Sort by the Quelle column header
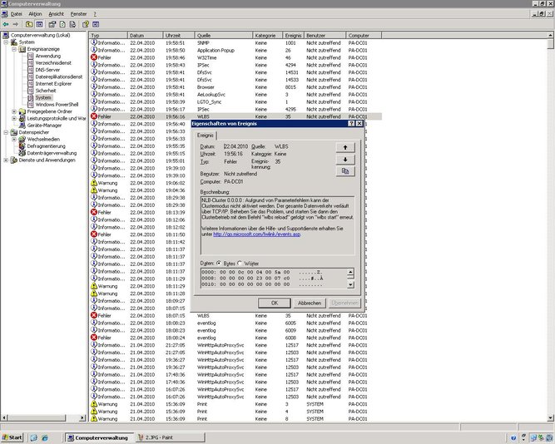Image resolution: width=555 pixels, height=444 pixels. point(224,36)
